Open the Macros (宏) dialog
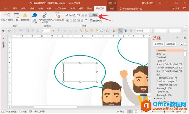The height and width of the screenshot is (114, 189). click(17, 17)
